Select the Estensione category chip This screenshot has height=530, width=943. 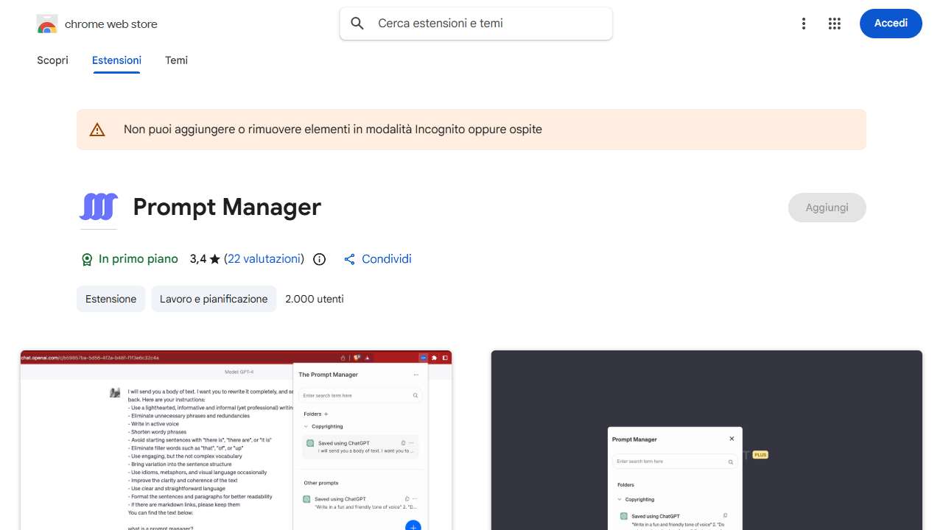[x=111, y=299]
